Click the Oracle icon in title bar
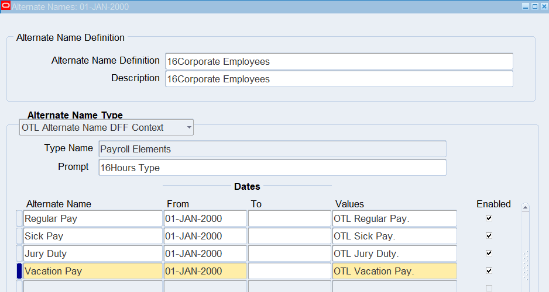This screenshot has height=292, width=549. [x=5, y=6]
